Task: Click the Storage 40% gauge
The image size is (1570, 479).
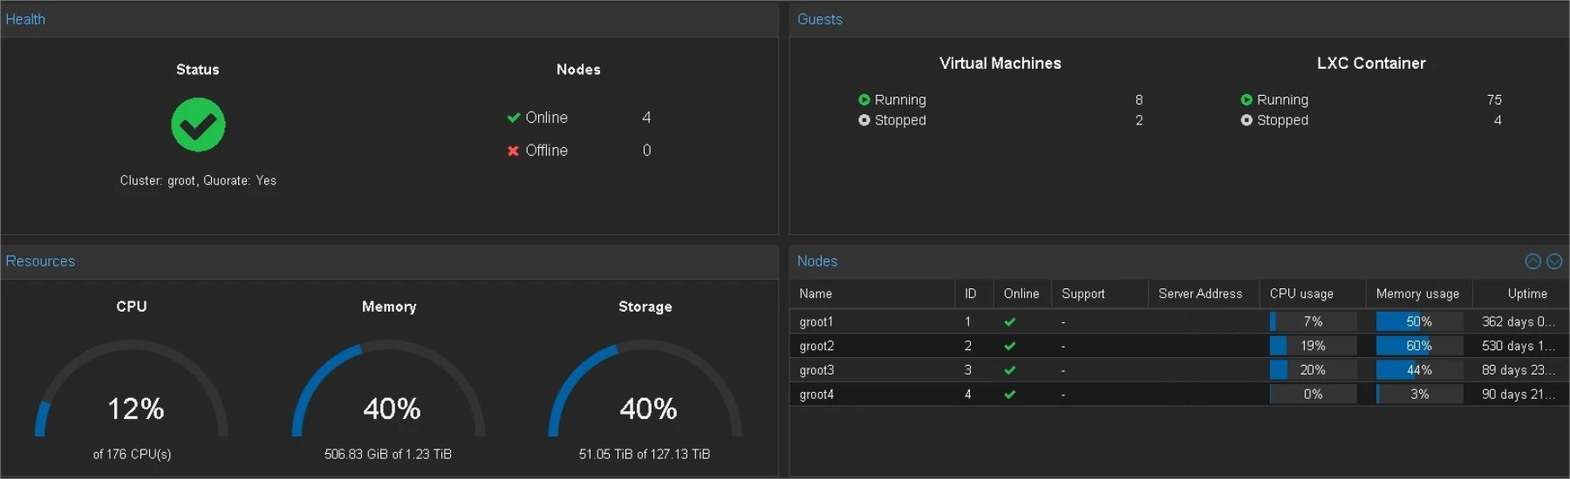Action: [645, 389]
